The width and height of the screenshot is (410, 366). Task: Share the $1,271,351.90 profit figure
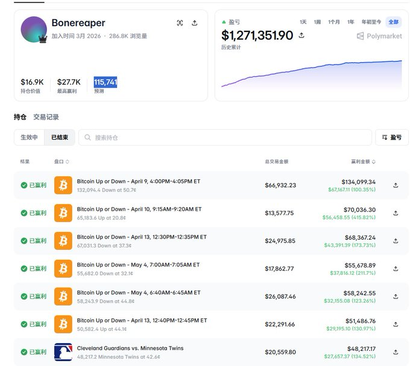[x=301, y=35]
